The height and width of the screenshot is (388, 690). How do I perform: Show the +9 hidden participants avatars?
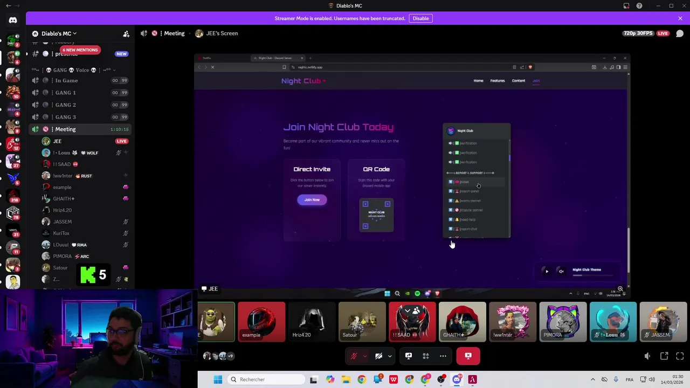click(218, 356)
